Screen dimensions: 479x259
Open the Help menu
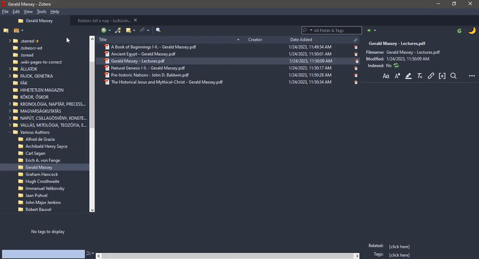click(54, 11)
